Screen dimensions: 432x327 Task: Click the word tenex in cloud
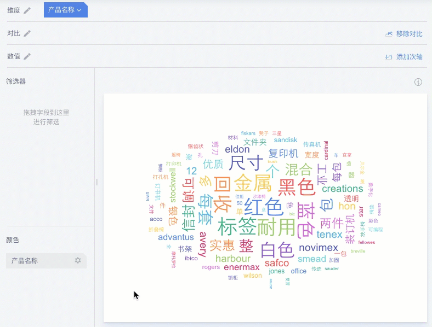329,235
